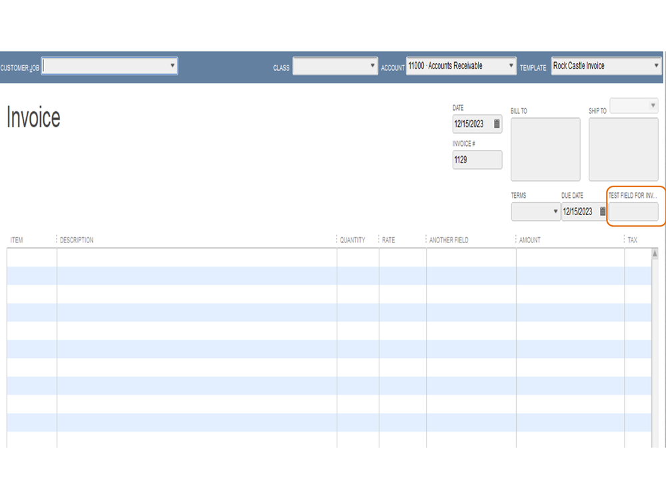The image size is (666, 499).
Task: Open the Terms dropdown
Action: click(555, 211)
